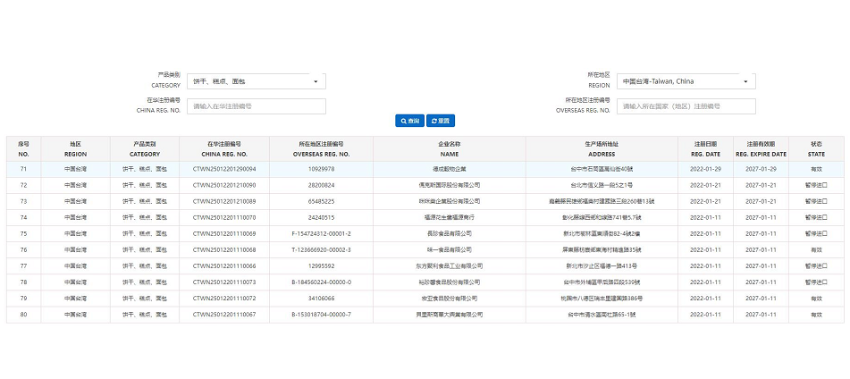Click the blue 查询 search button

[x=409, y=121]
